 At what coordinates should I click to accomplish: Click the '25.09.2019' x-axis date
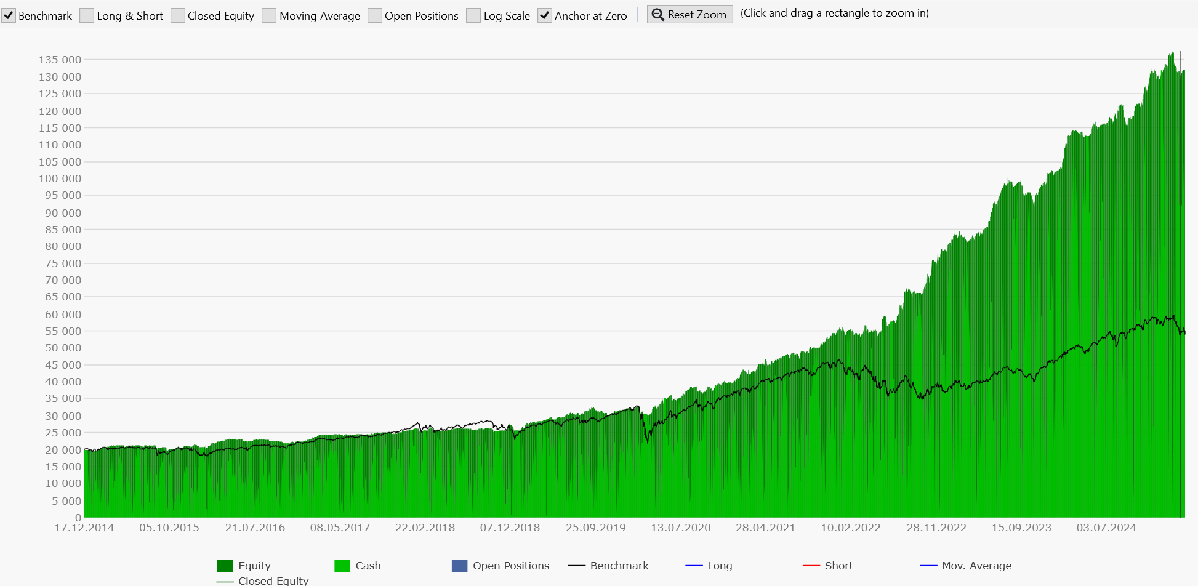click(595, 528)
